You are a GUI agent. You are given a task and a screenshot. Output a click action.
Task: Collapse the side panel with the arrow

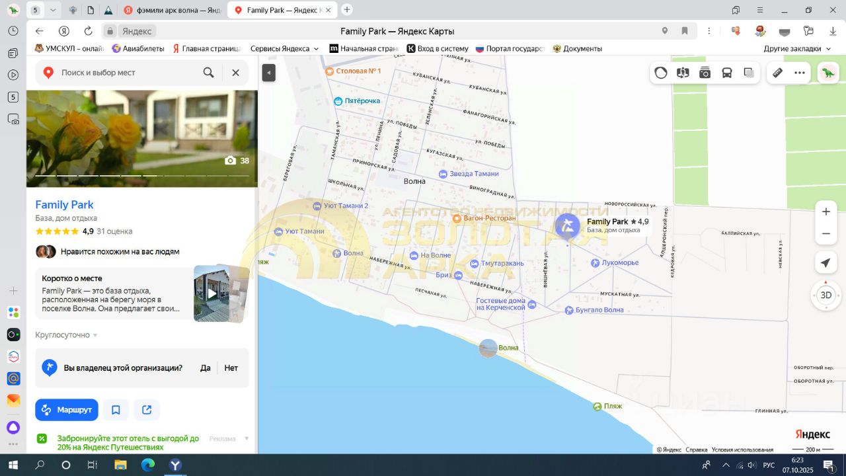point(268,73)
